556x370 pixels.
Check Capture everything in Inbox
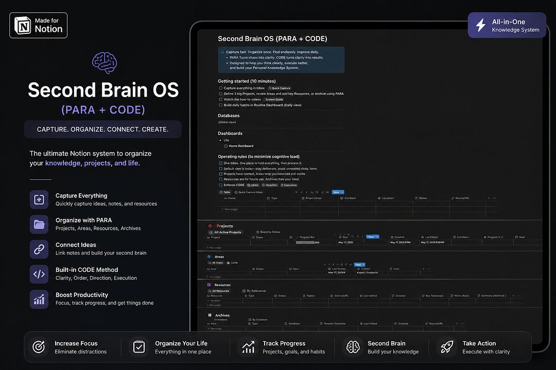point(220,88)
